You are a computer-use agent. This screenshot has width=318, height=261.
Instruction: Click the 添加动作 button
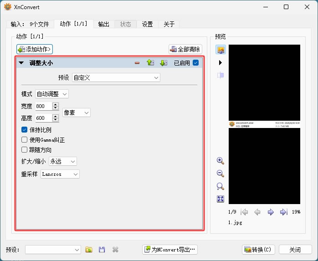[35, 49]
